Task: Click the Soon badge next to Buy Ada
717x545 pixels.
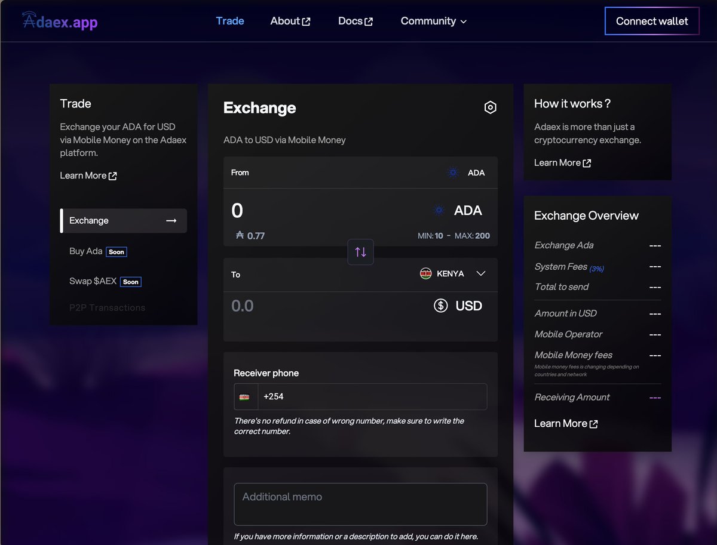Action: (x=117, y=252)
